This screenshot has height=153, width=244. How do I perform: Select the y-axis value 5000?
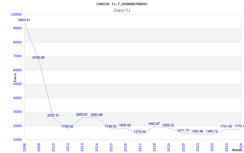(17, 84)
